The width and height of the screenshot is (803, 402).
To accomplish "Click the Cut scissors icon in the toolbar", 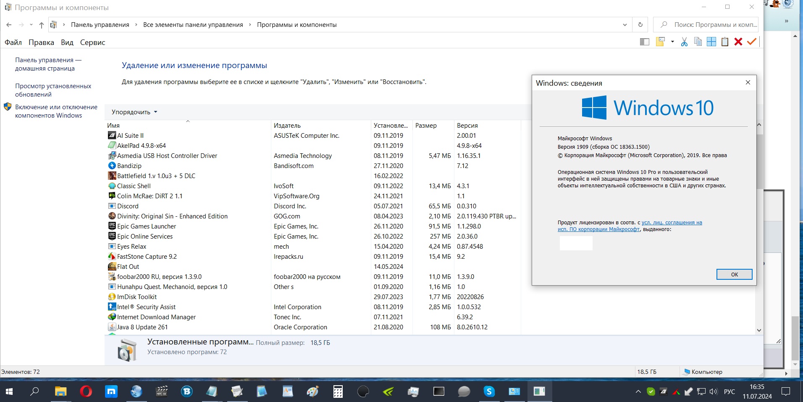I will [x=684, y=42].
